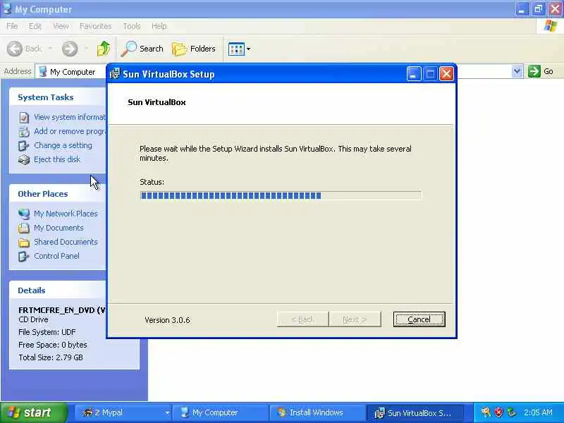Click the File System: UDF text

47,332
